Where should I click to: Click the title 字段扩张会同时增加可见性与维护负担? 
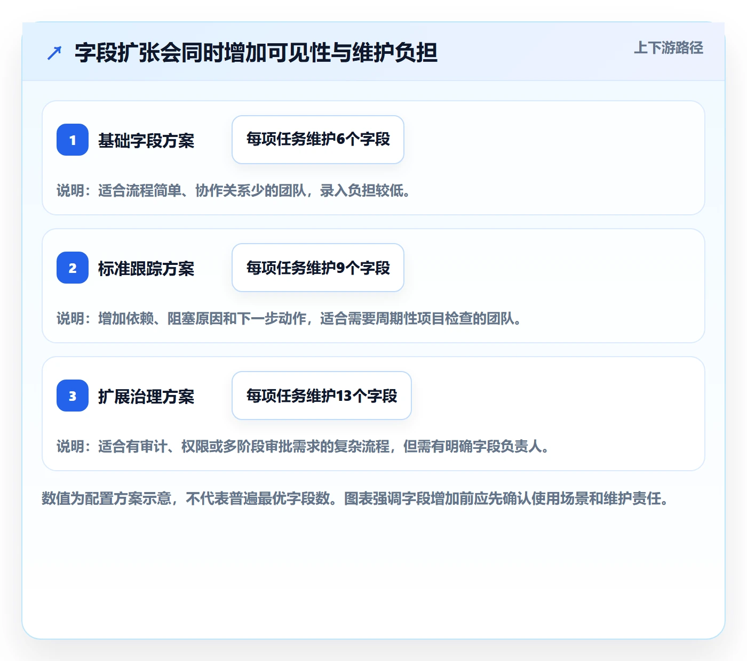(256, 53)
